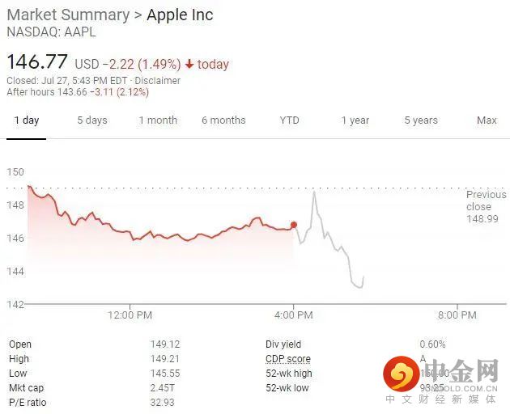Go back to Market Summary breadcrumb

click(68, 15)
